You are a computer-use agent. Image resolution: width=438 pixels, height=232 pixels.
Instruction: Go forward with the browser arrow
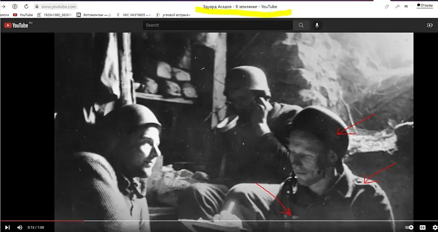coord(3,6)
